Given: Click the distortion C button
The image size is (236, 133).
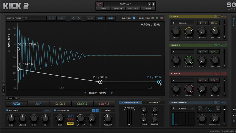Looking at the screenshot, I should (93, 110).
